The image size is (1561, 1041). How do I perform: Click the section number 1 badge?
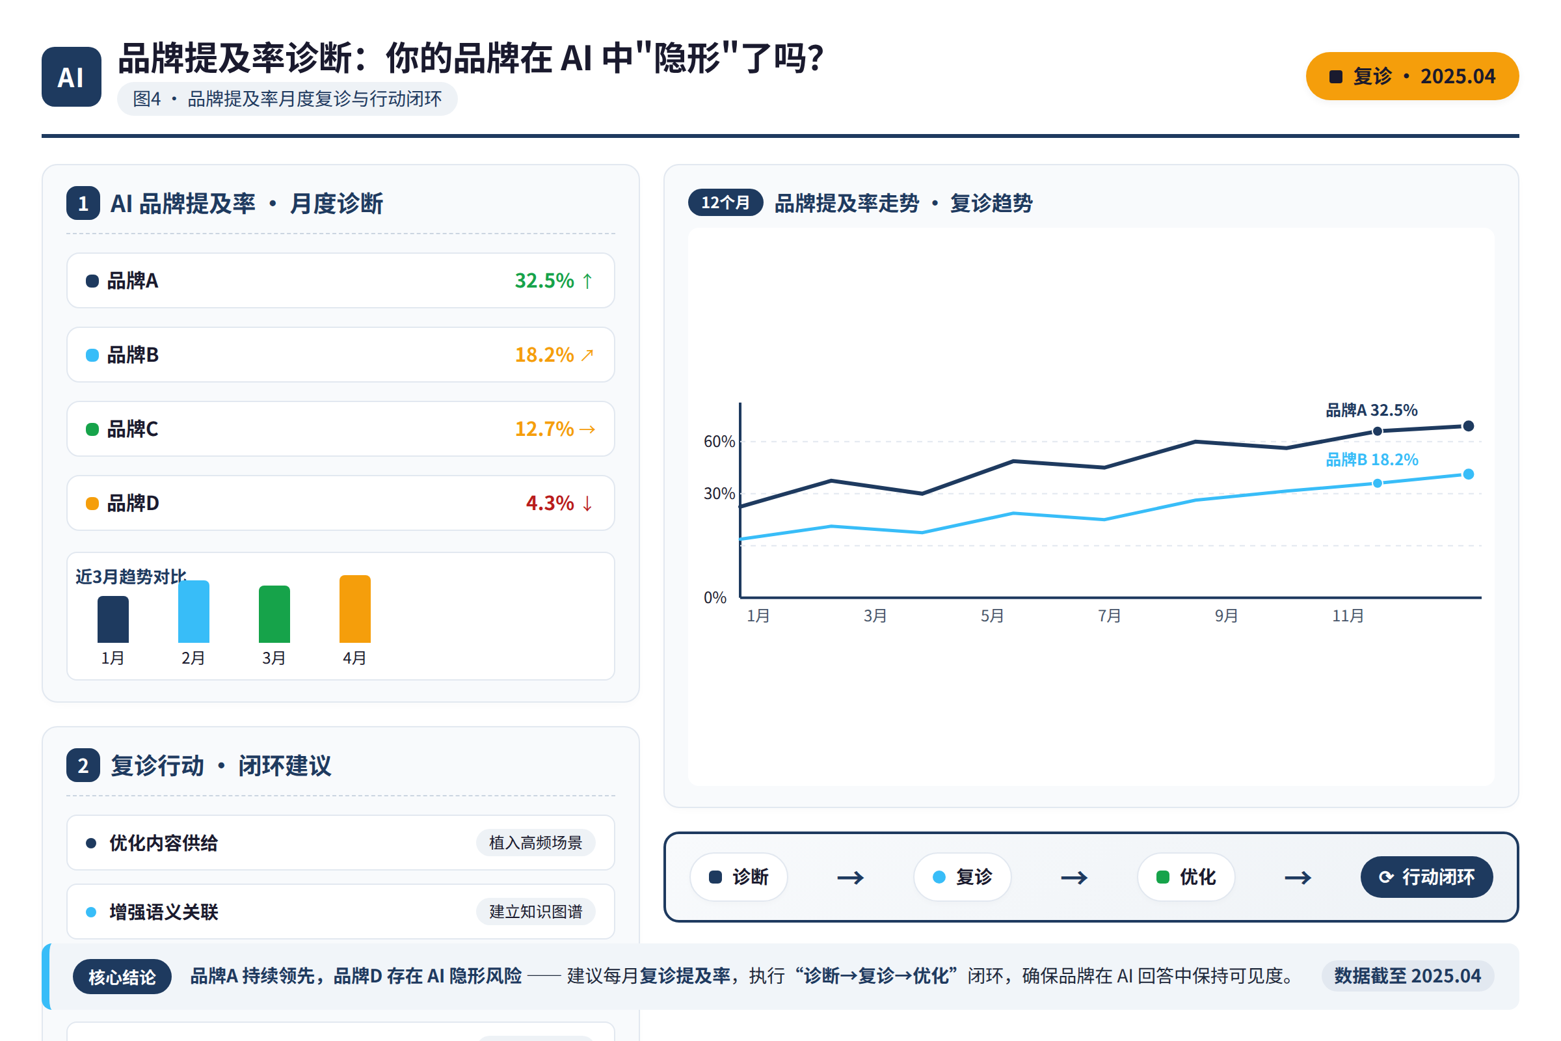pyautogui.click(x=83, y=203)
